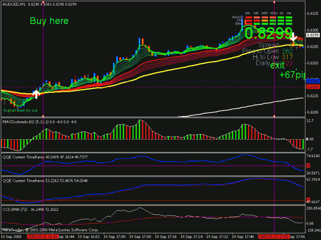This screenshot has height=240, width=321.
Task: Click the 19 Sep 17:24 time axis label
Action: [192, 237]
